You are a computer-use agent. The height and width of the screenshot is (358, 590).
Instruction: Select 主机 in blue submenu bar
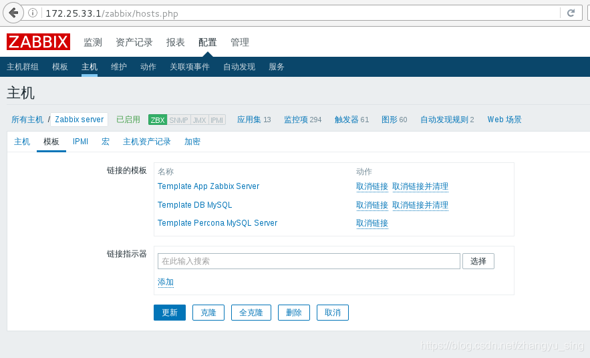(x=90, y=67)
